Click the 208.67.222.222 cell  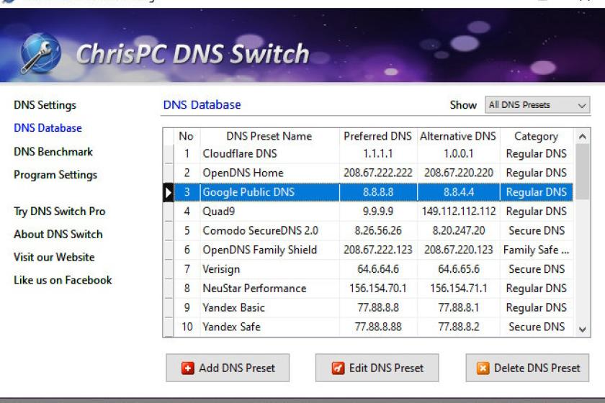click(378, 173)
